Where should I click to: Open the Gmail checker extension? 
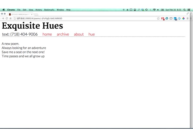pos(163,19)
